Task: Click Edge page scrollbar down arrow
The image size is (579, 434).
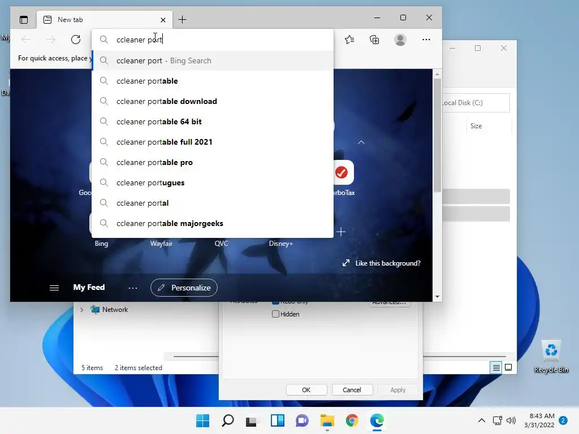Action: 437,296
